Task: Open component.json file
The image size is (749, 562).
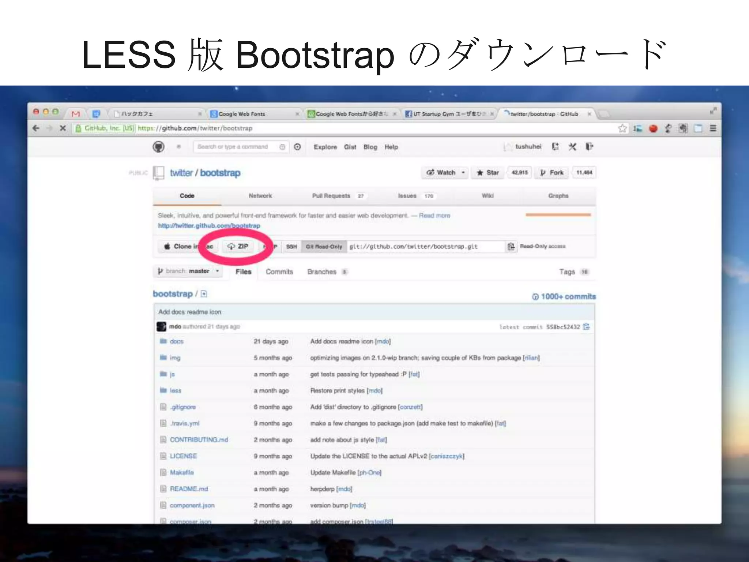Action: (x=192, y=505)
